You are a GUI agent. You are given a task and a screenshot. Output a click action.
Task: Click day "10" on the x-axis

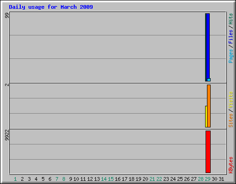point(76,179)
